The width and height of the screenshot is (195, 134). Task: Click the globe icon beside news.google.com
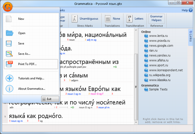click(146, 45)
